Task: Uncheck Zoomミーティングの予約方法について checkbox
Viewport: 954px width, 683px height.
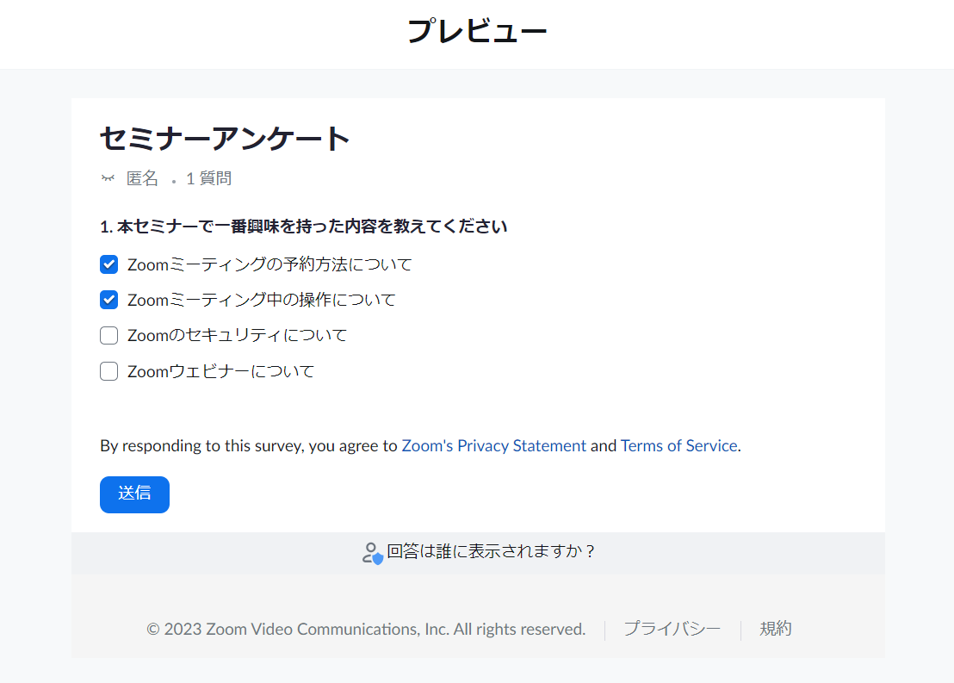Action: click(108, 264)
